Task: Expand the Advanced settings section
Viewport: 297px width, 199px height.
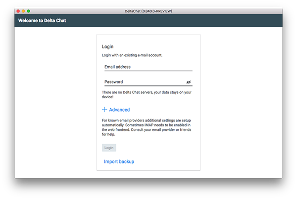Action: click(116, 110)
